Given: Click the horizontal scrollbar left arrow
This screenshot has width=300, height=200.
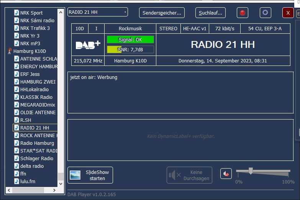Looking at the screenshot, I should point(9,190).
